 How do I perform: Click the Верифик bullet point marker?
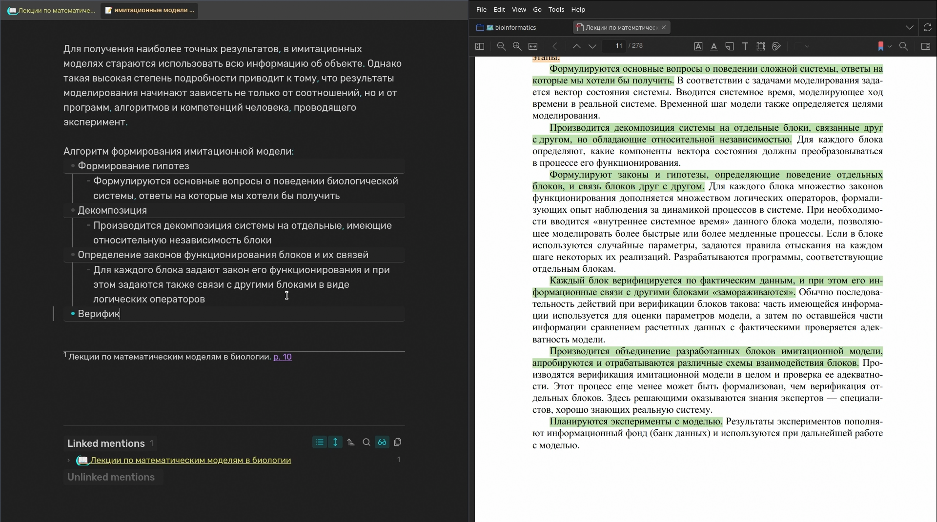pos(73,314)
